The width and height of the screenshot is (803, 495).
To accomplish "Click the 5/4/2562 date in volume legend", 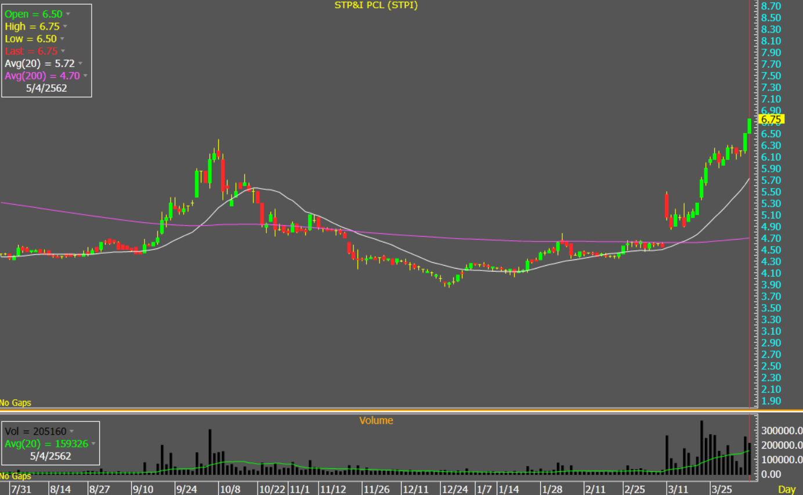I will click(50, 456).
